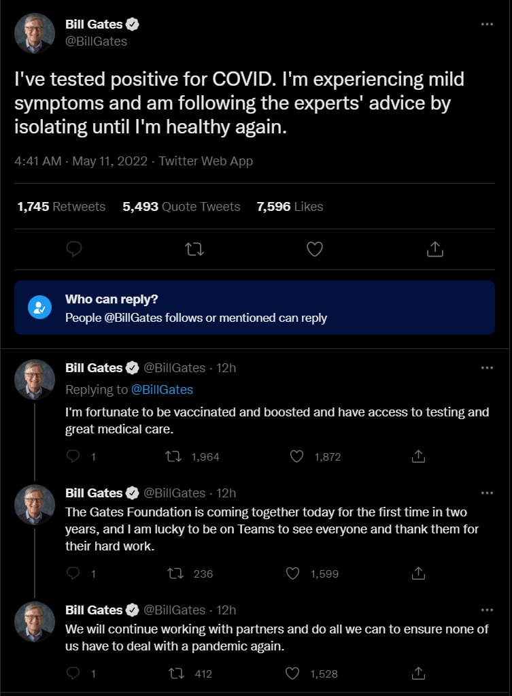Open more options on Gates Foundation tweet
The image size is (512, 696).
coord(487,493)
